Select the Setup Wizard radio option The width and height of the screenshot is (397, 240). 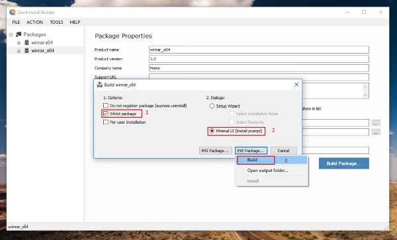coord(212,106)
